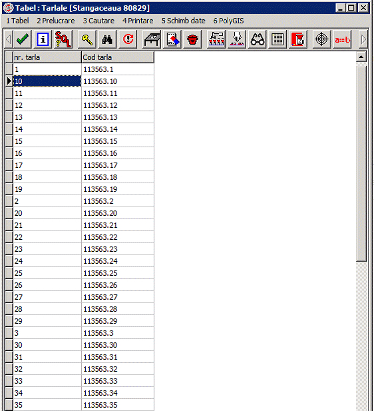
Task: Click the vertical scrollbar thumb
Action: coord(361,164)
